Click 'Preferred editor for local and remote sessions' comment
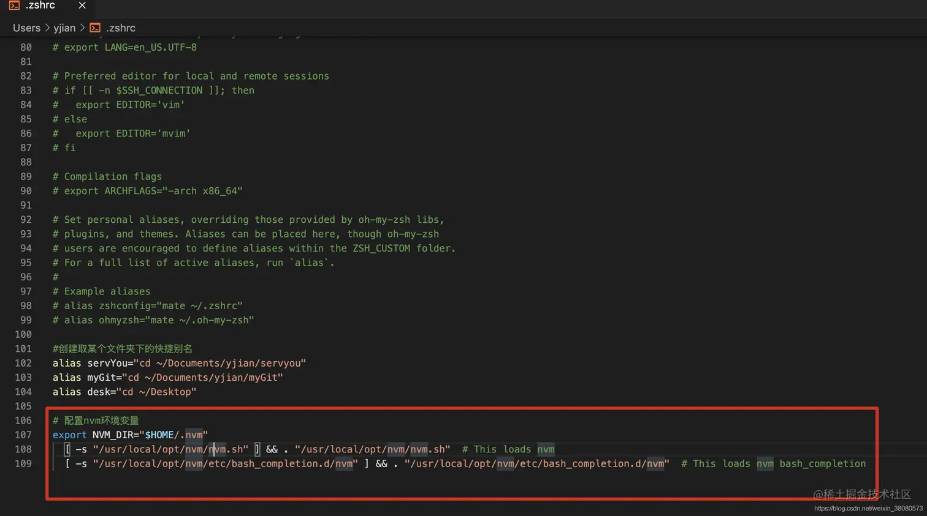Screen dimensions: 927x516 [191, 76]
